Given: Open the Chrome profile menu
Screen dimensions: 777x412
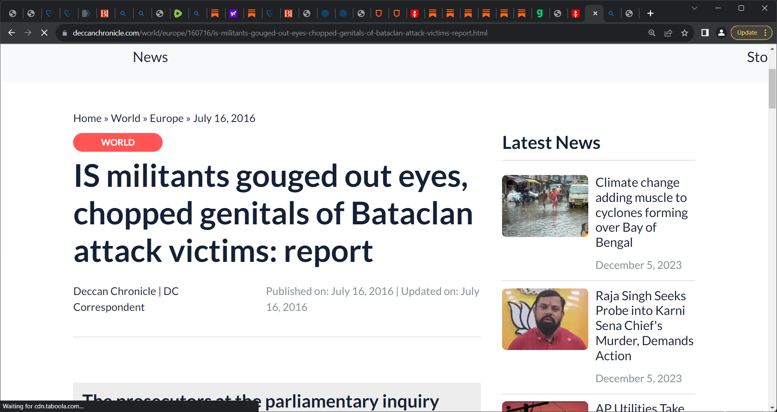Looking at the screenshot, I should [x=721, y=33].
